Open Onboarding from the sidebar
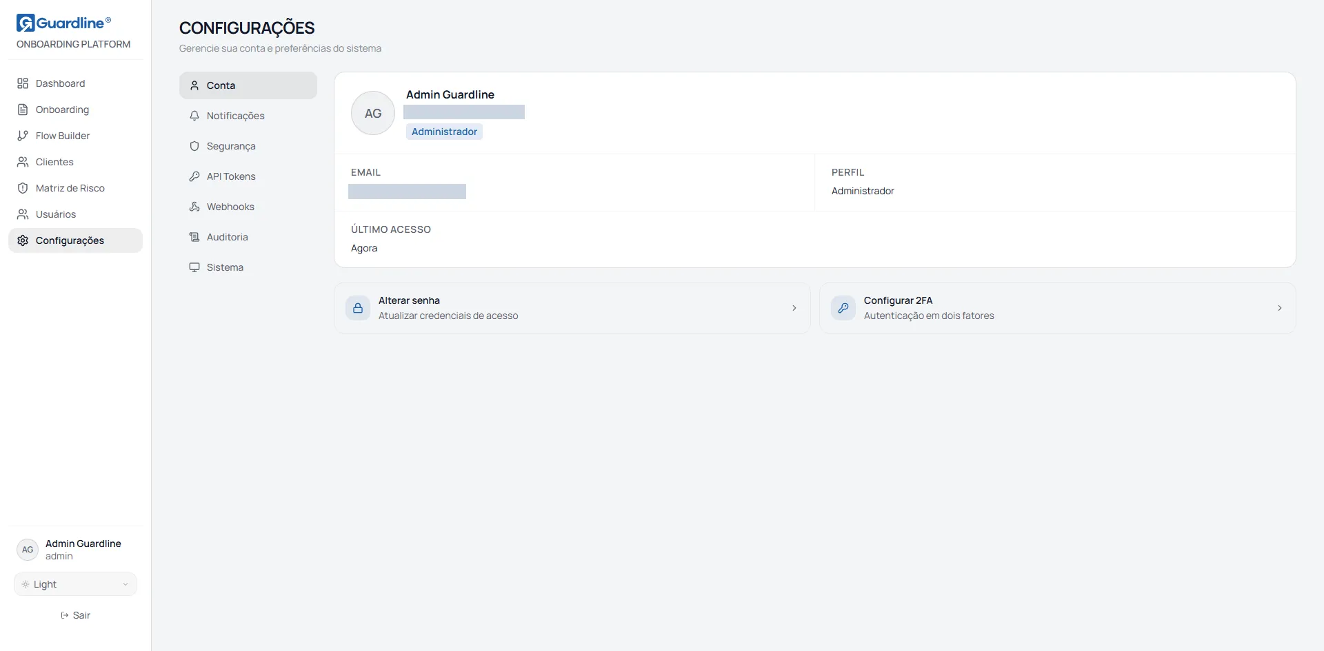 tap(75, 110)
